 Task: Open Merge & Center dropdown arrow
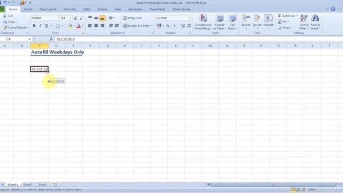152,26
